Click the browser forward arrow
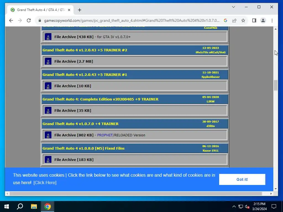Screen dimensions: 283x212 [x=20, y=20]
